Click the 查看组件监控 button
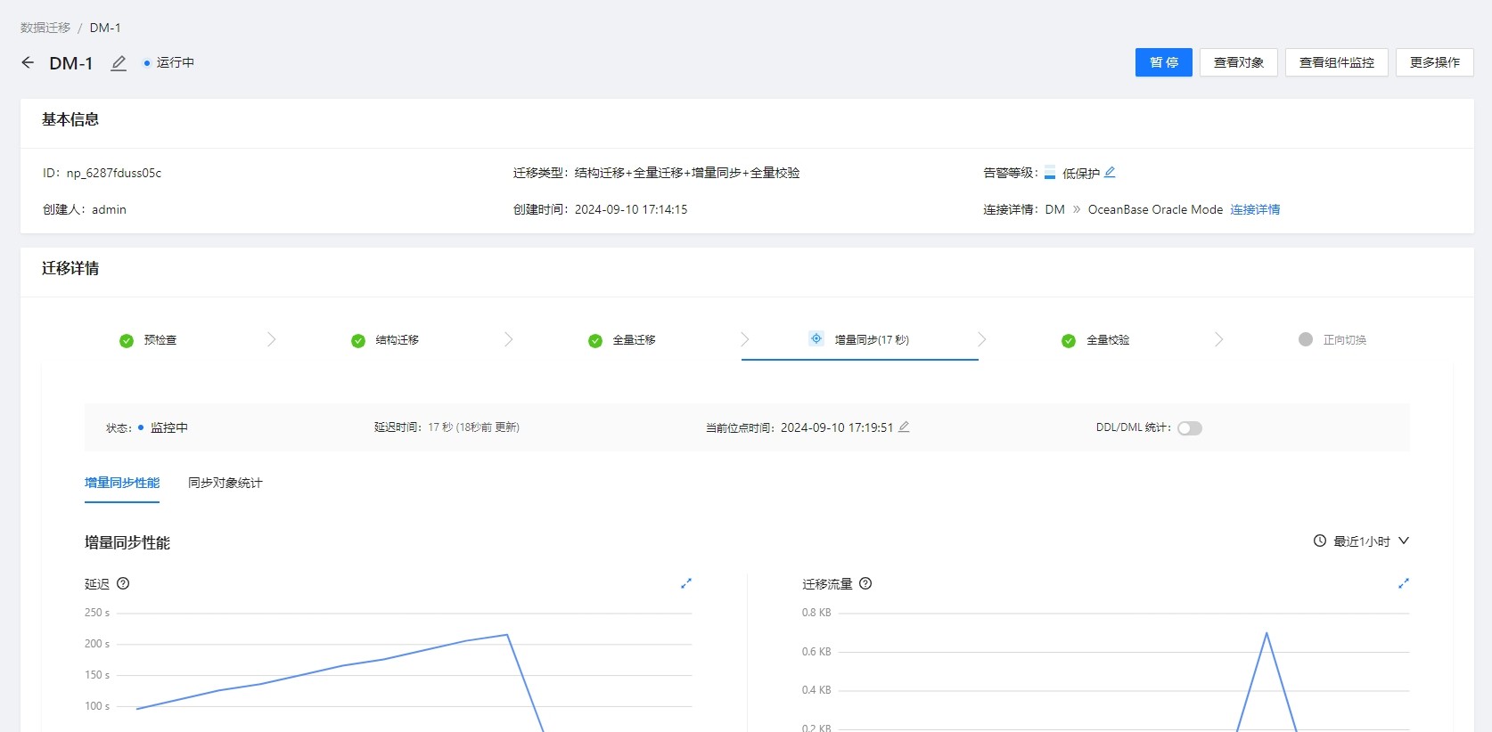Image resolution: width=1492 pixels, height=732 pixels. pos(1336,62)
